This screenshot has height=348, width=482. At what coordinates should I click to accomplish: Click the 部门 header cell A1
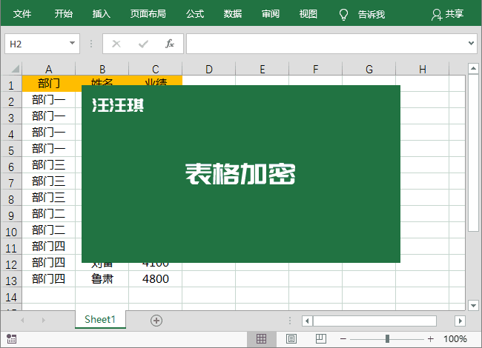[48, 84]
